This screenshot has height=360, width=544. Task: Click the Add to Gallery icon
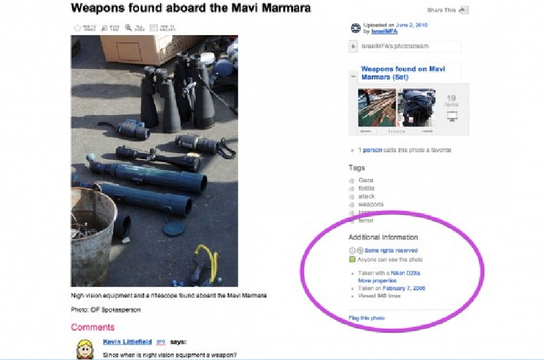[x=153, y=28]
